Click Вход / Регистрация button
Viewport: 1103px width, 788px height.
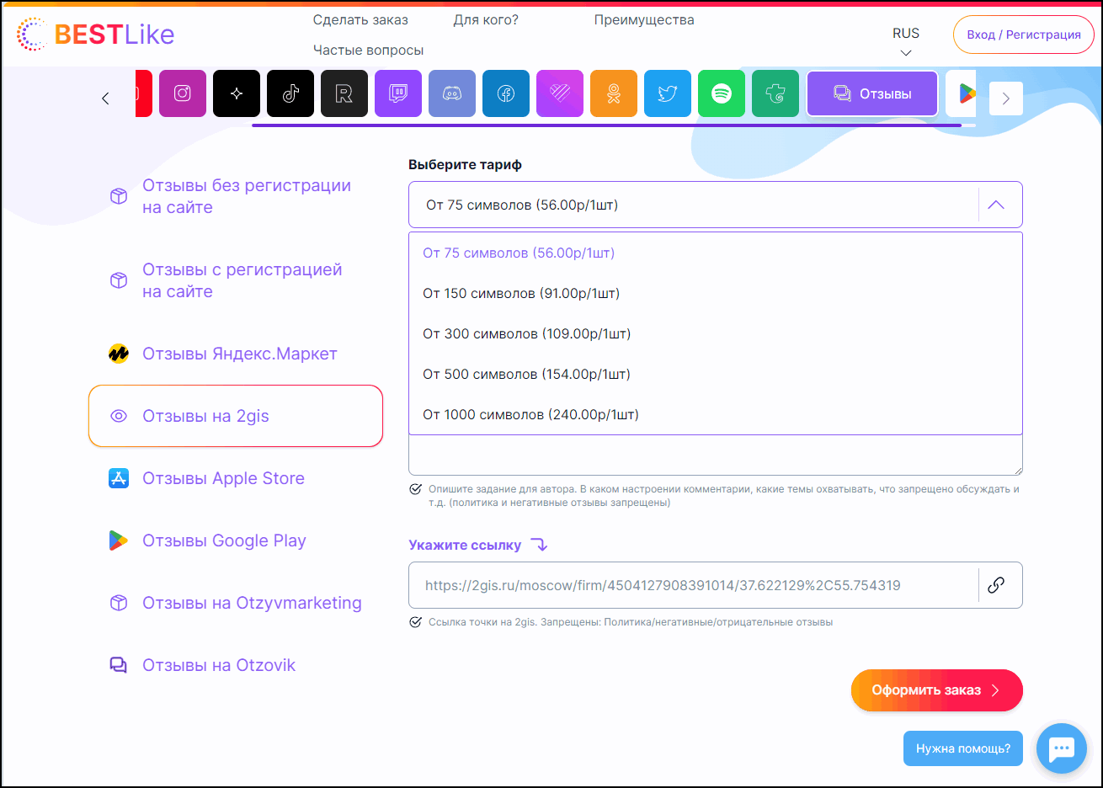tap(1024, 35)
